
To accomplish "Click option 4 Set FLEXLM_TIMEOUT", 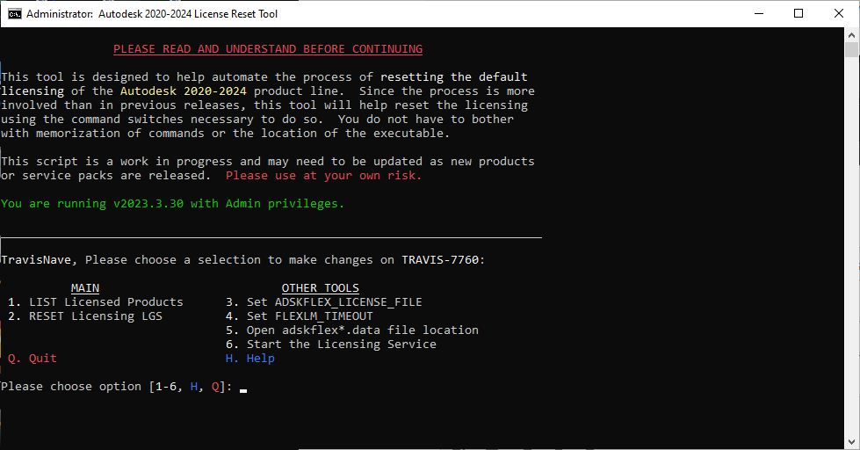I will point(299,316).
